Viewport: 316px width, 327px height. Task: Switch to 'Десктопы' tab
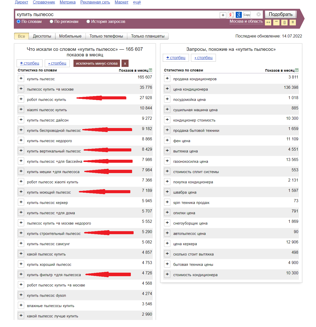(x=42, y=36)
